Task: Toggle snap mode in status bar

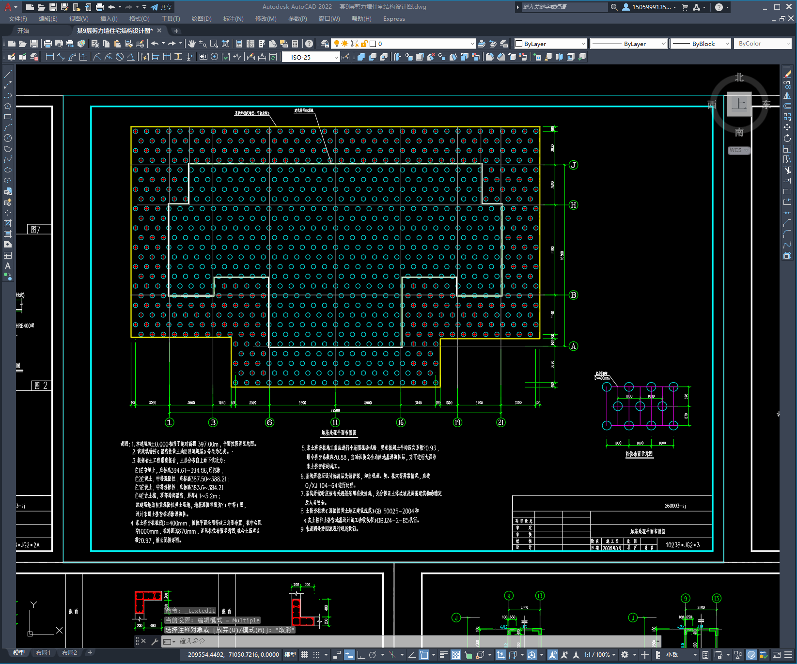Action: tap(316, 655)
